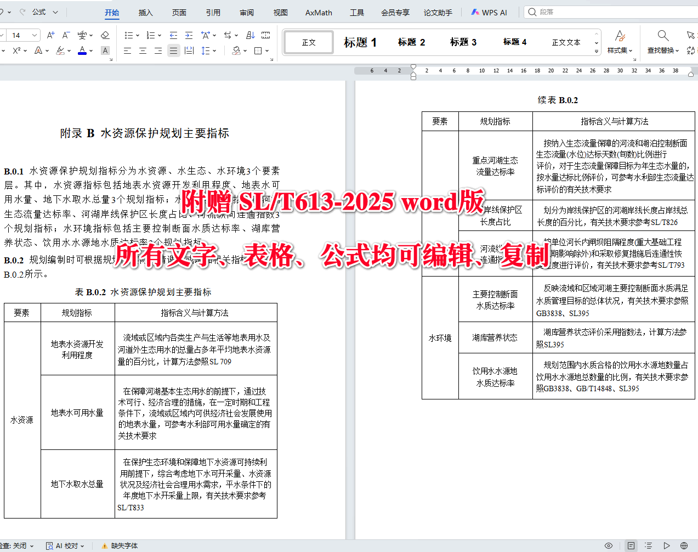Select the highlight pen tool
The width and height of the screenshot is (698, 552).
point(61,50)
